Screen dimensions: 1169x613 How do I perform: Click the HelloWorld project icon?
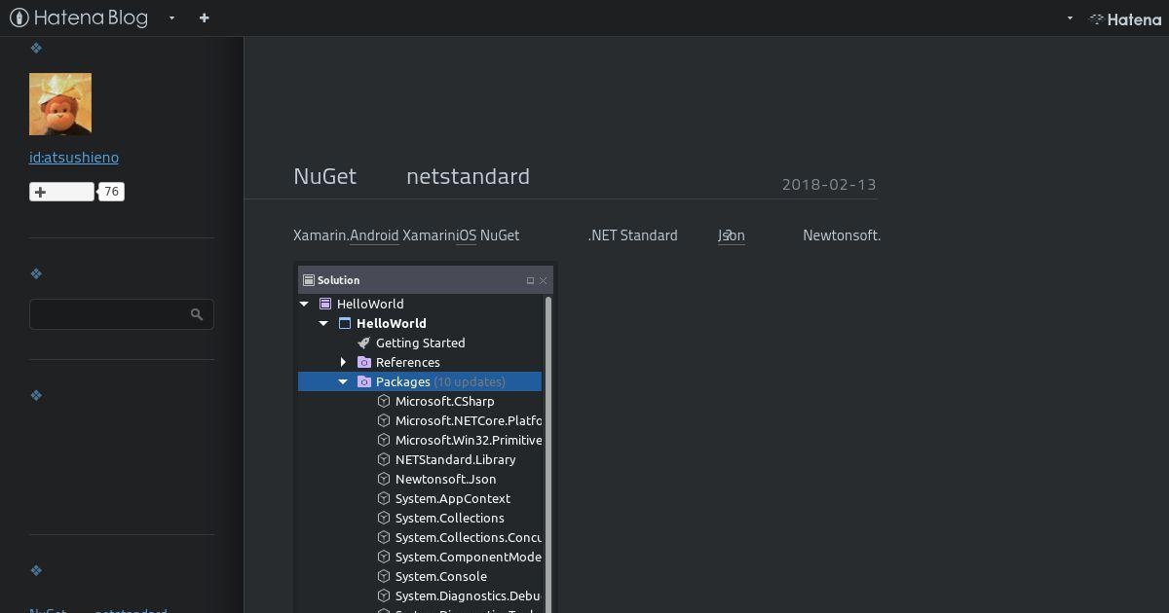click(x=345, y=323)
